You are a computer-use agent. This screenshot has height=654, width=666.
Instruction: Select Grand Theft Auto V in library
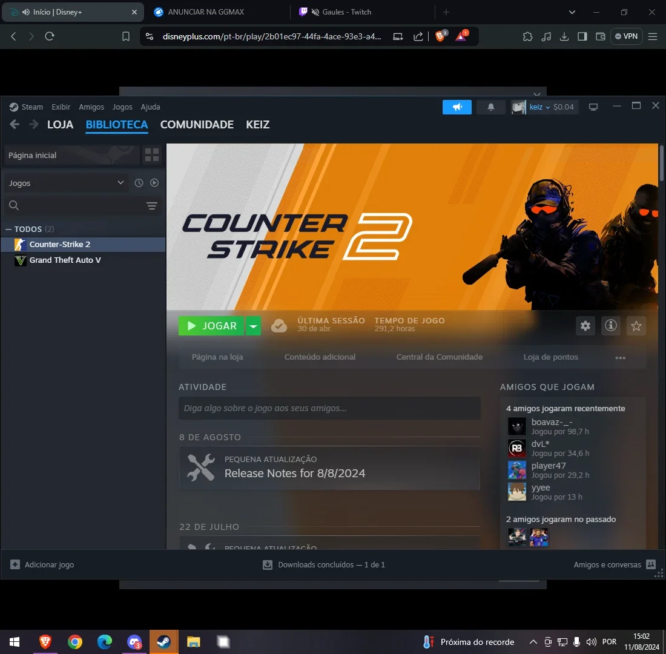[84, 260]
